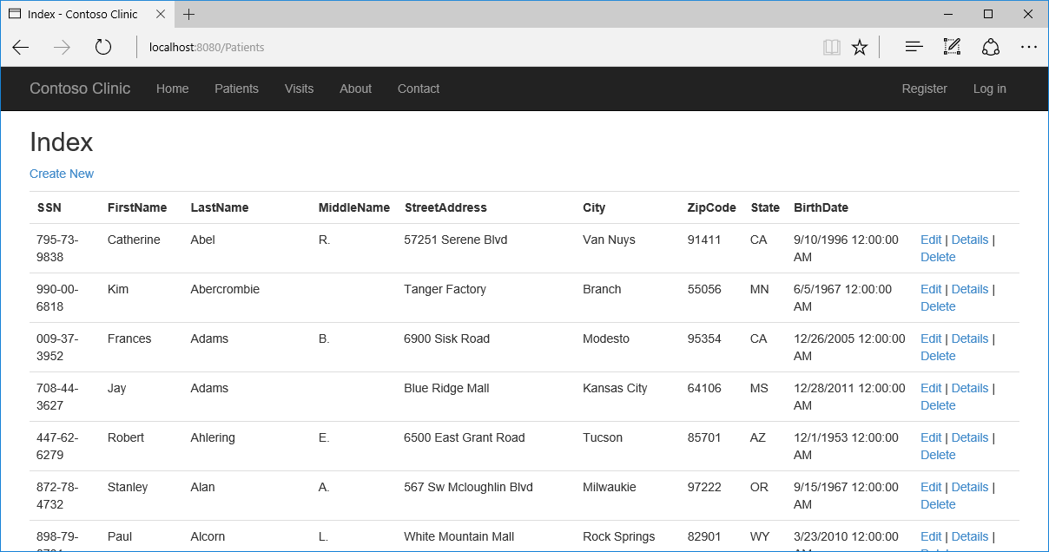Go back to the previous page
Image resolution: width=1049 pixels, height=552 pixels.
click(20, 47)
